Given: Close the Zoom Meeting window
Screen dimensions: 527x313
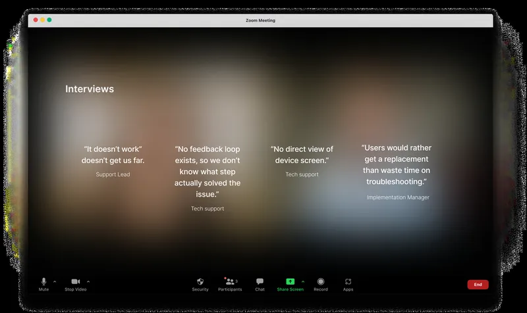Looking at the screenshot, I should [36, 20].
